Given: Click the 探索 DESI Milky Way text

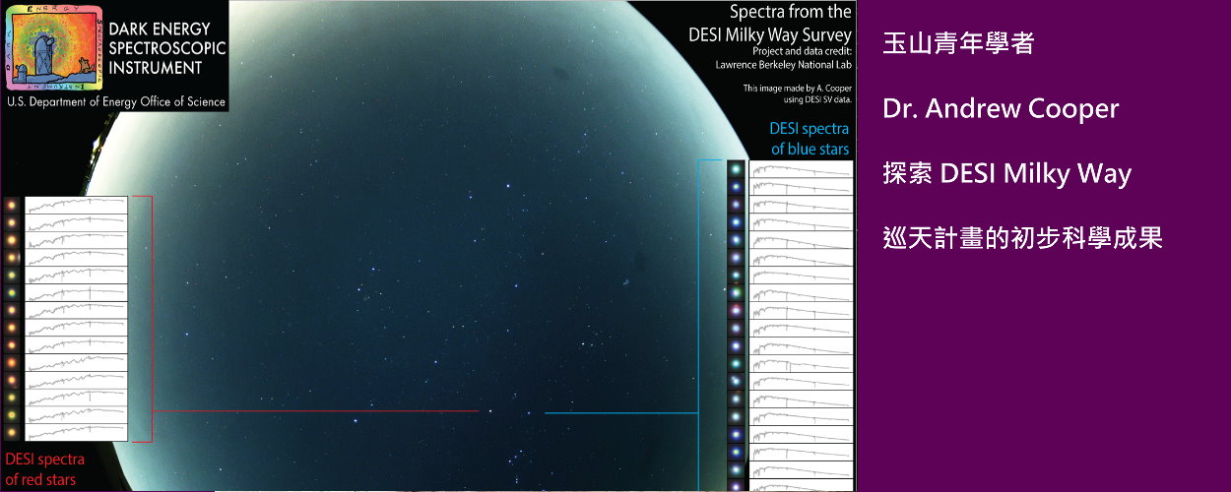Looking at the screenshot, I should [1006, 174].
